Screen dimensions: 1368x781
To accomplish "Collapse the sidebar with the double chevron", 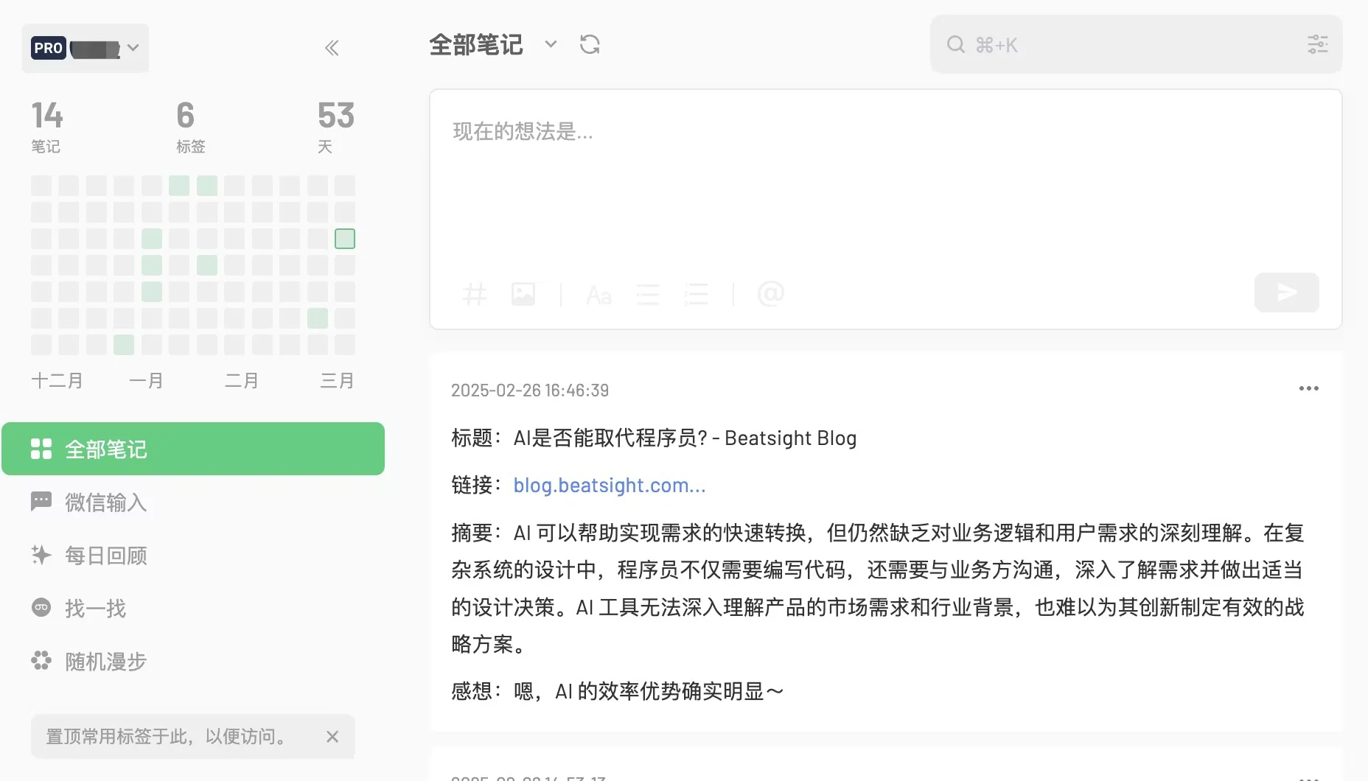I will tap(332, 47).
